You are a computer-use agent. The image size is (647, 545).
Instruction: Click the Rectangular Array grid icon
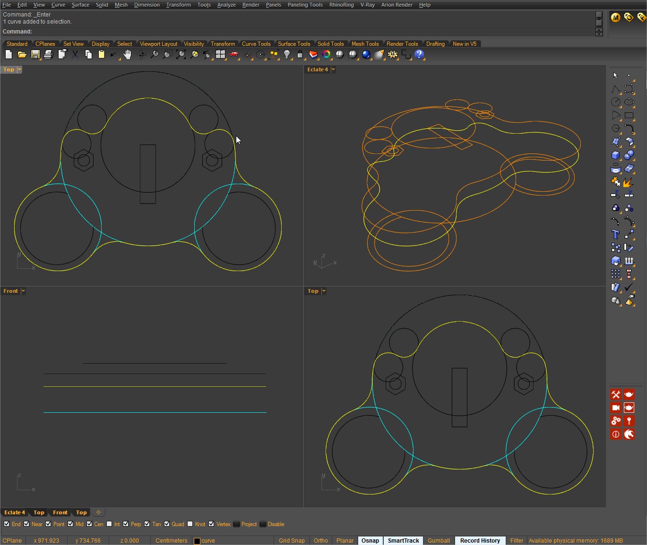615,274
